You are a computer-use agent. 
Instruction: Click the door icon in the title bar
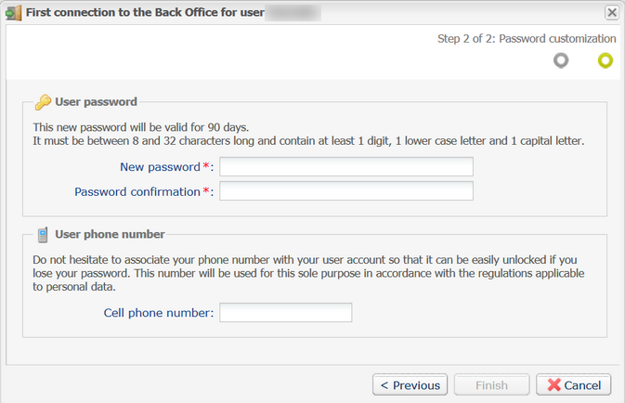click(14, 13)
